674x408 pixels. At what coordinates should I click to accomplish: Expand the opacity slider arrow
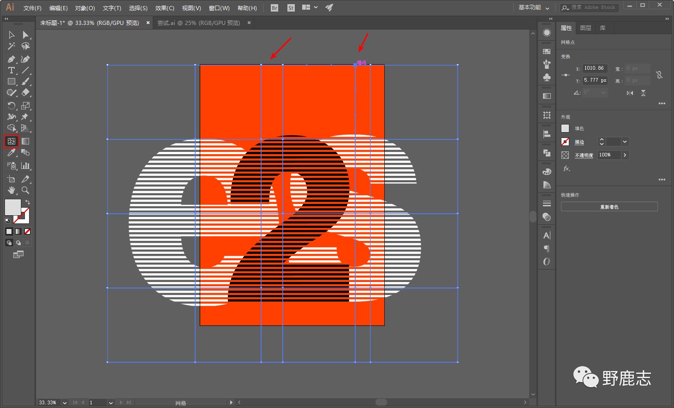(x=625, y=155)
